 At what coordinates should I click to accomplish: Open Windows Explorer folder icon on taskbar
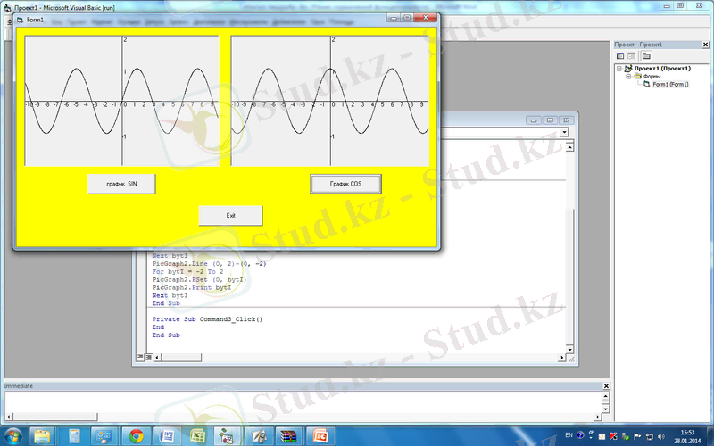pos(42,435)
